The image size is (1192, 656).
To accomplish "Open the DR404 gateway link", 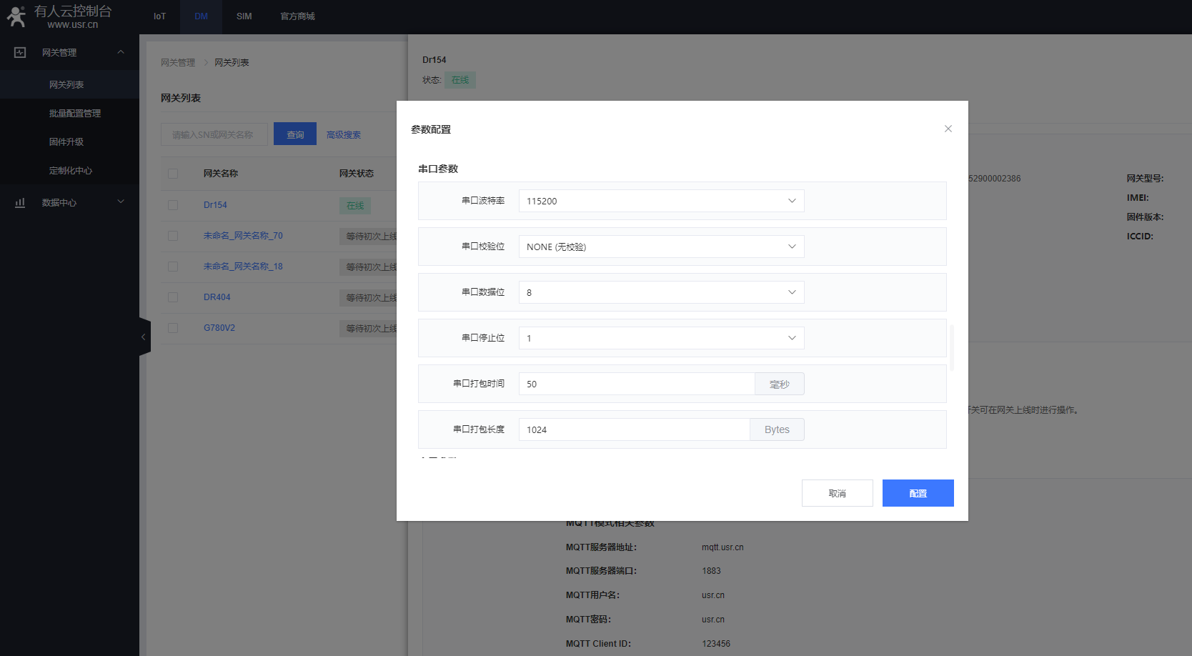I will 217,297.
